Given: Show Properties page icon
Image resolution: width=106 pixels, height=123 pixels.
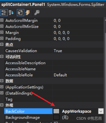Looking at the screenshot, I should click(21, 13).
